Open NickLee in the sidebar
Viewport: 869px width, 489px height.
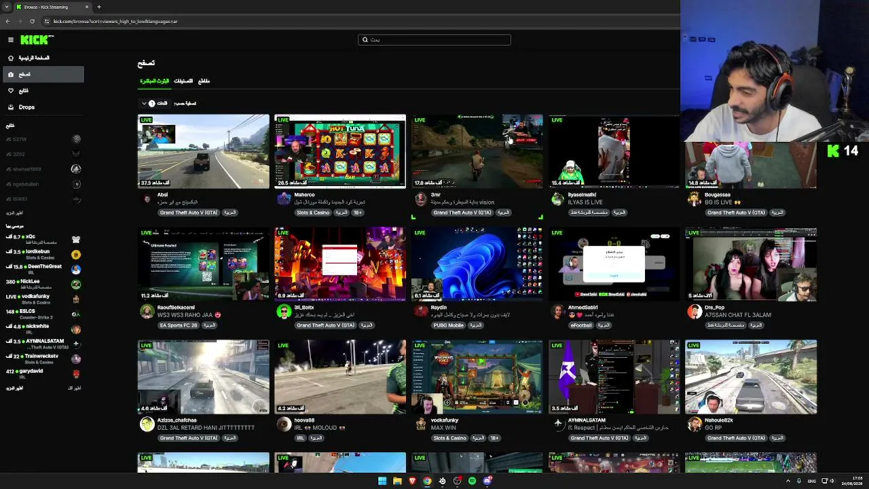(43, 284)
